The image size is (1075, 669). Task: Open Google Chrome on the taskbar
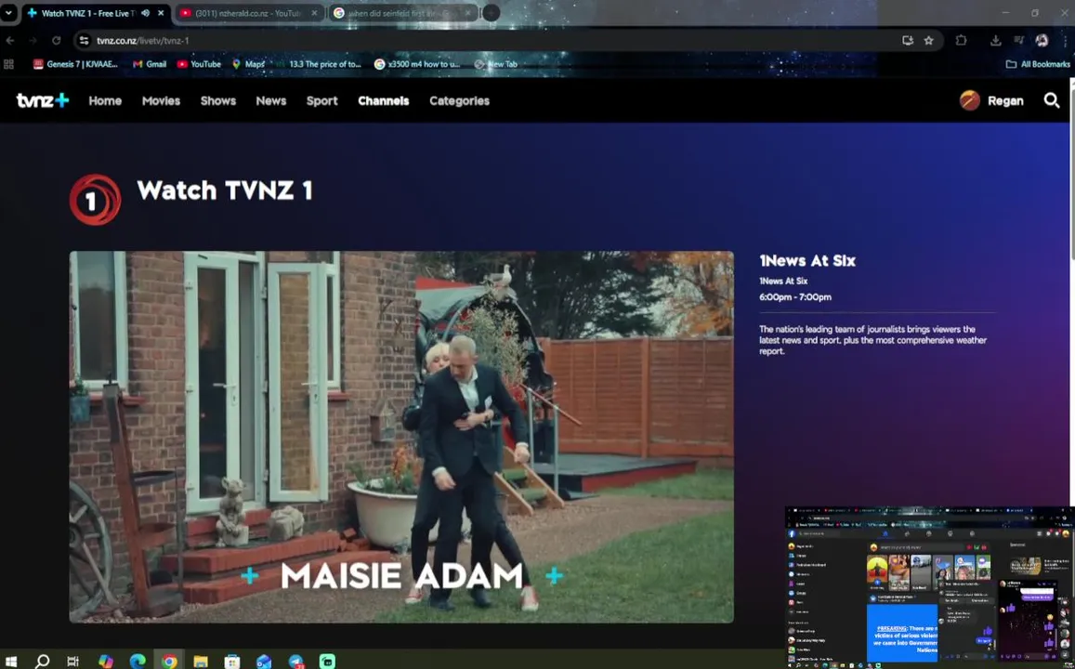coord(169,661)
